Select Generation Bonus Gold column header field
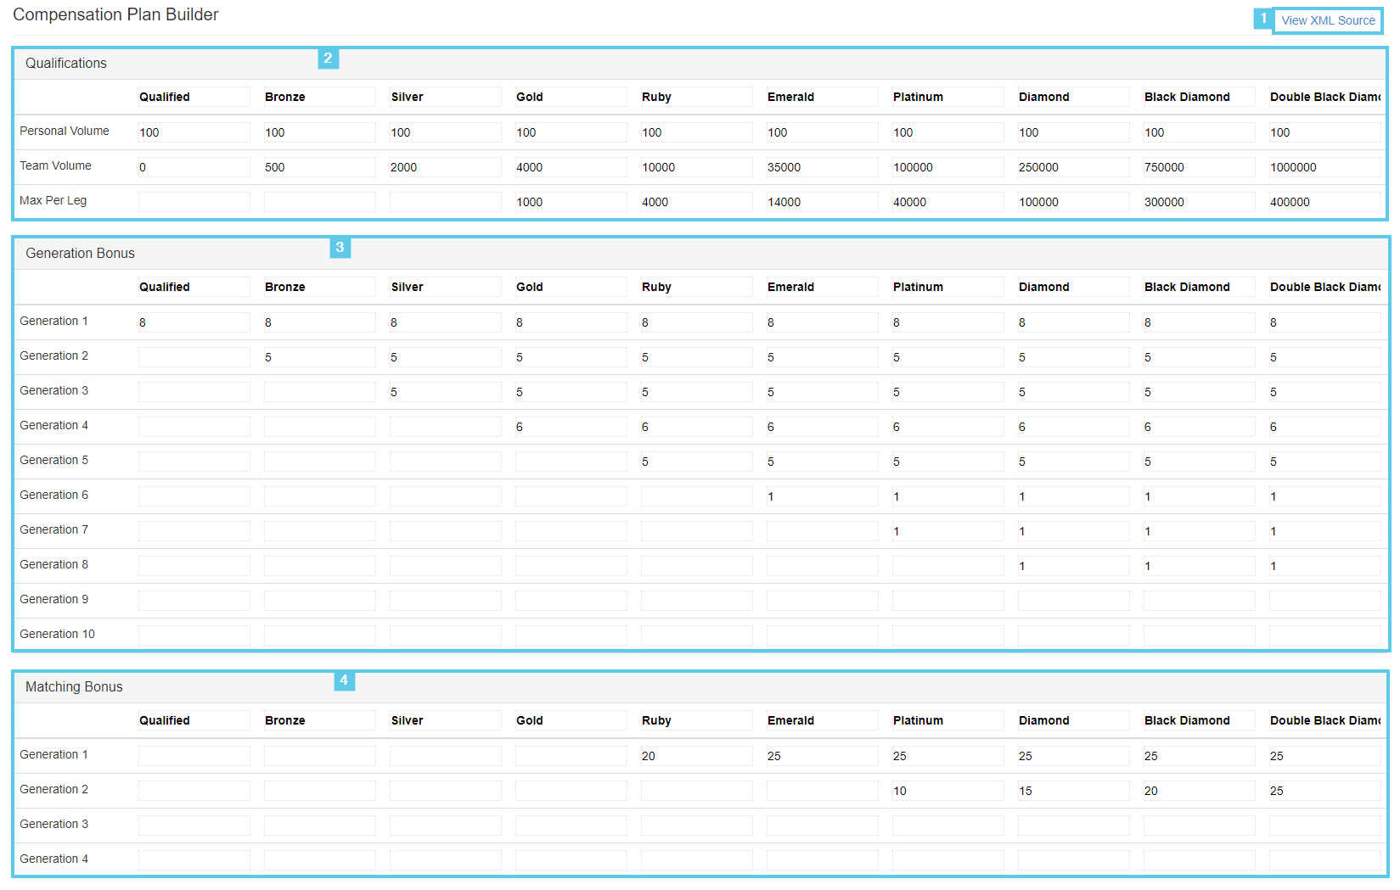Viewport: 1400px width, 890px height. click(x=571, y=287)
